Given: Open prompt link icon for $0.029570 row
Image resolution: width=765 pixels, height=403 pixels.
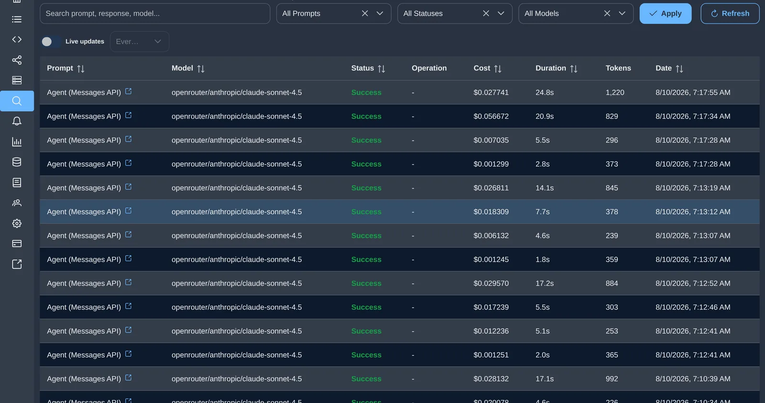Looking at the screenshot, I should tap(128, 282).
